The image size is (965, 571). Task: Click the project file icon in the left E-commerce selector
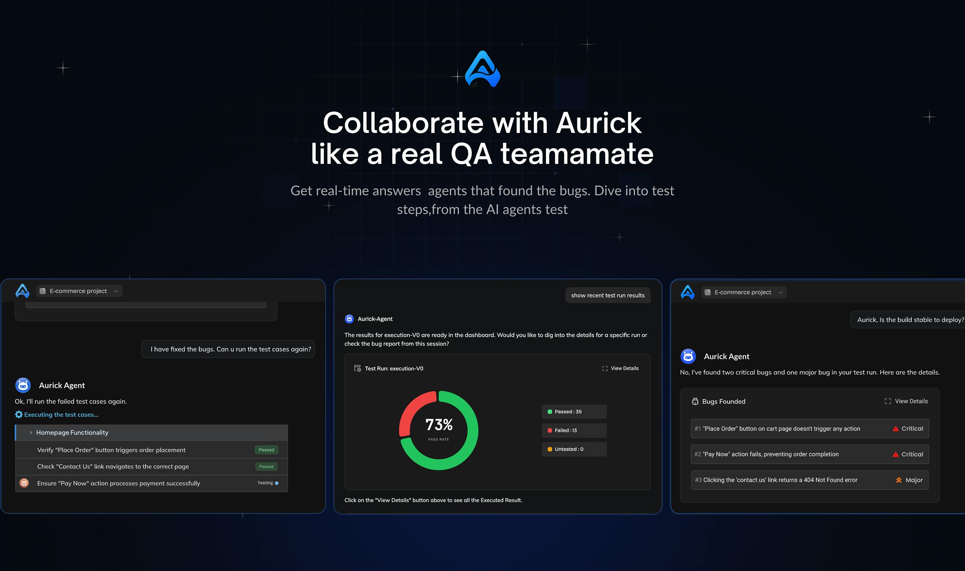point(43,291)
